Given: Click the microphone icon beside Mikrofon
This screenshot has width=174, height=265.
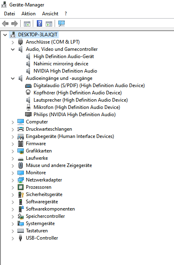Looking at the screenshot, I should pos(28,107).
